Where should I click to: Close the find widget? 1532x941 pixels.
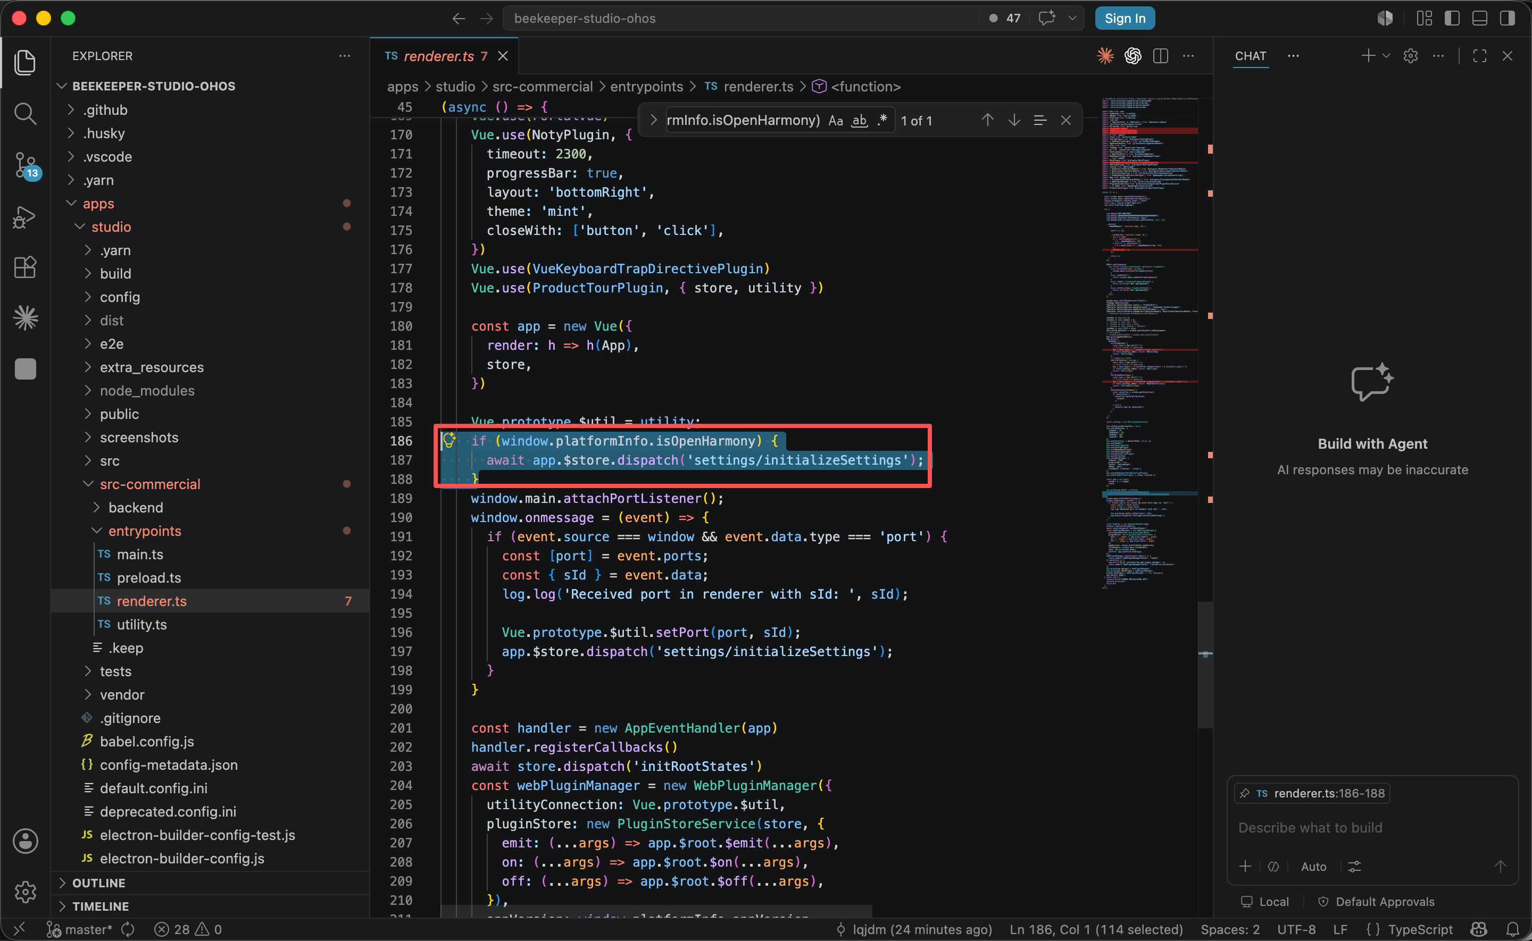tap(1065, 120)
